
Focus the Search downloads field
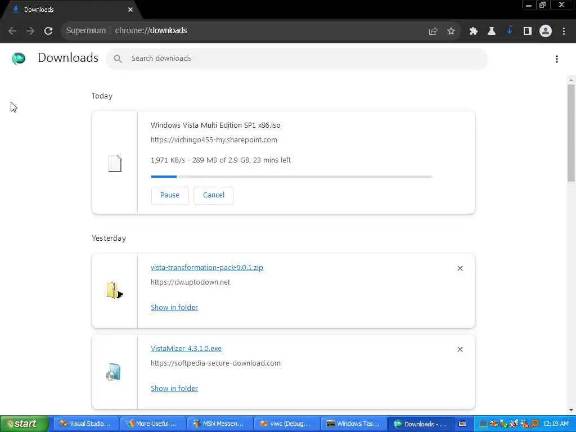click(x=297, y=58)
